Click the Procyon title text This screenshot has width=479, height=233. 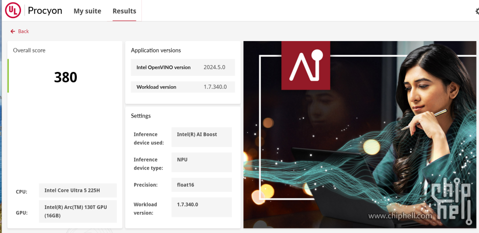click(x=45, y=11)
